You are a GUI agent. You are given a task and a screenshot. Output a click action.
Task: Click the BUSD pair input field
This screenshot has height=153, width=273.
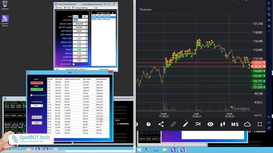click(76, 17)
